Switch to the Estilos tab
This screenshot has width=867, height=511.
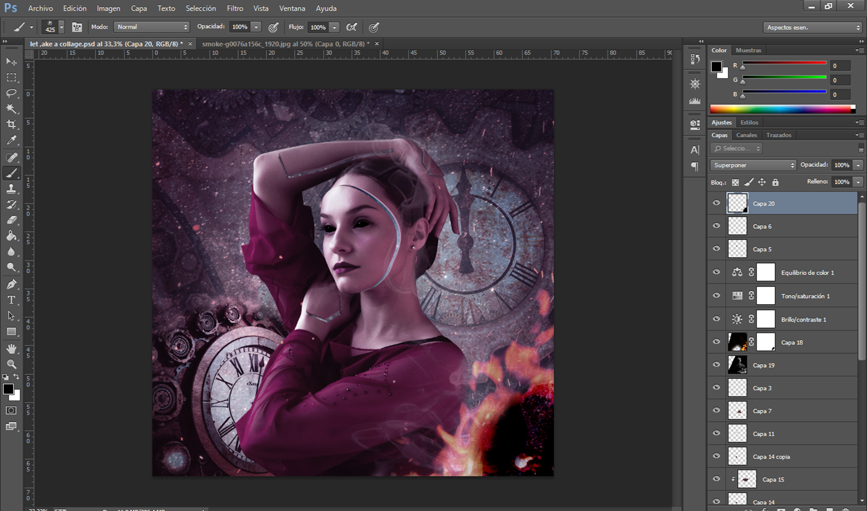pos(749,122)
